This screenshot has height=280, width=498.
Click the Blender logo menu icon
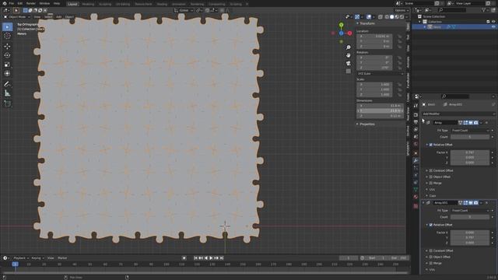[x=5, y=3]
